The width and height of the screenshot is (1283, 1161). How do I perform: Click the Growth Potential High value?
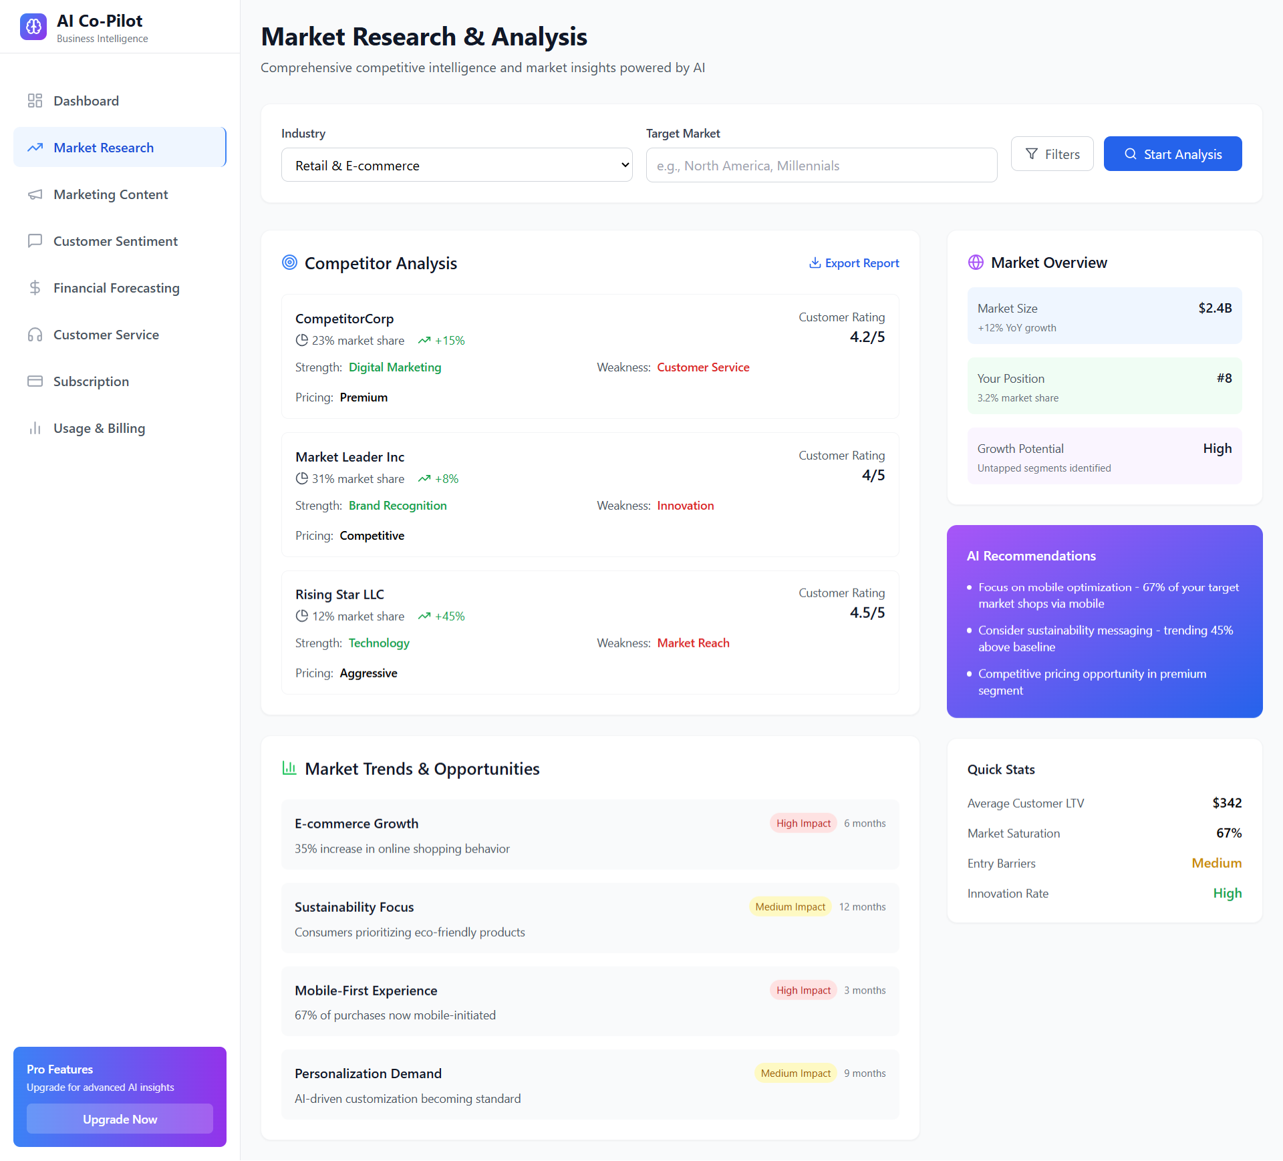click(1218, 449)
